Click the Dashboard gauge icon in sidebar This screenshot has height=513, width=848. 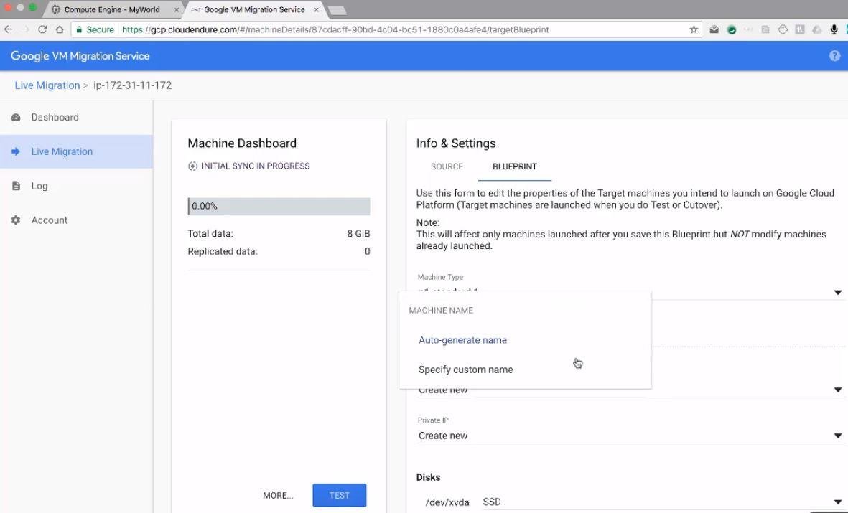(x=16, y=118)
